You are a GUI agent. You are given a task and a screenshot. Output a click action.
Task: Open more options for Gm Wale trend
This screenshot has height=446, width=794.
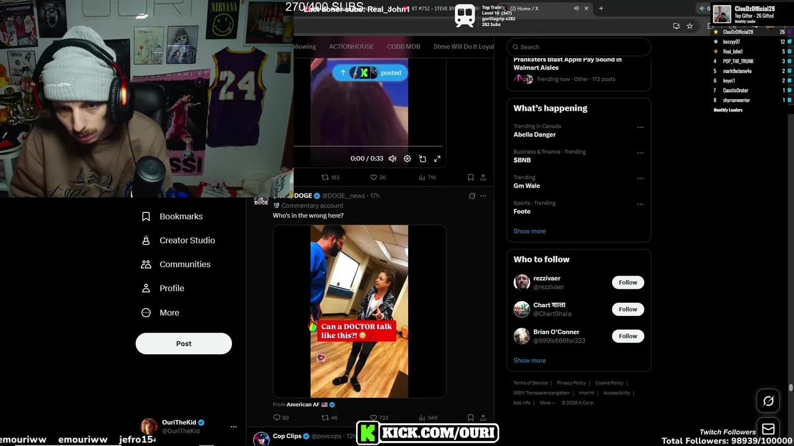[640, 178]
